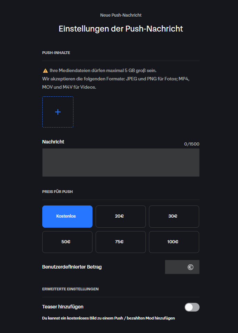Click the euro symbol in the custom amount field
The width and height of the screenshot is (238, 333).
click(191, 267)
